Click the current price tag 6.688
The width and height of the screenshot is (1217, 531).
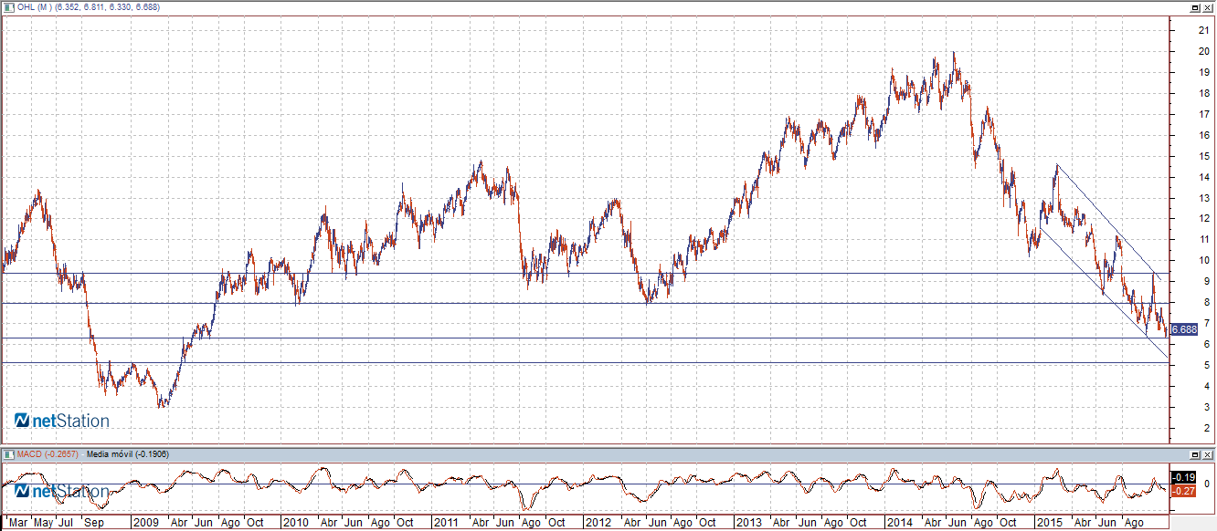1183,329
